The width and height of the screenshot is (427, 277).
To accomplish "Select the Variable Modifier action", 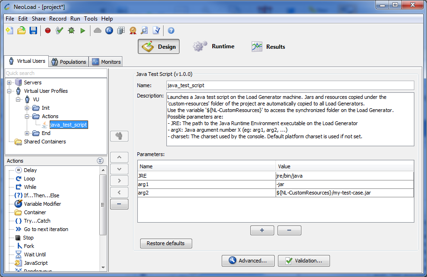I will (43, 204).
